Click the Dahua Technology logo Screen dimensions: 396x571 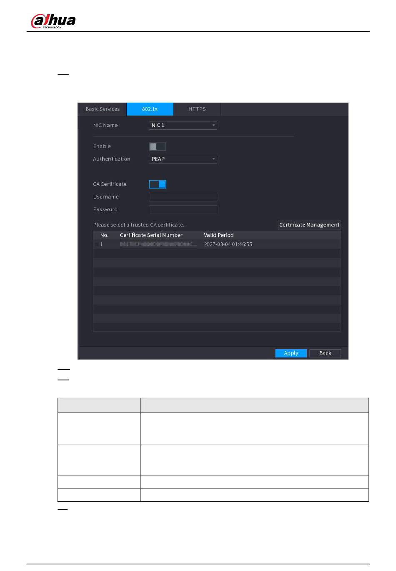coord(53,21)
